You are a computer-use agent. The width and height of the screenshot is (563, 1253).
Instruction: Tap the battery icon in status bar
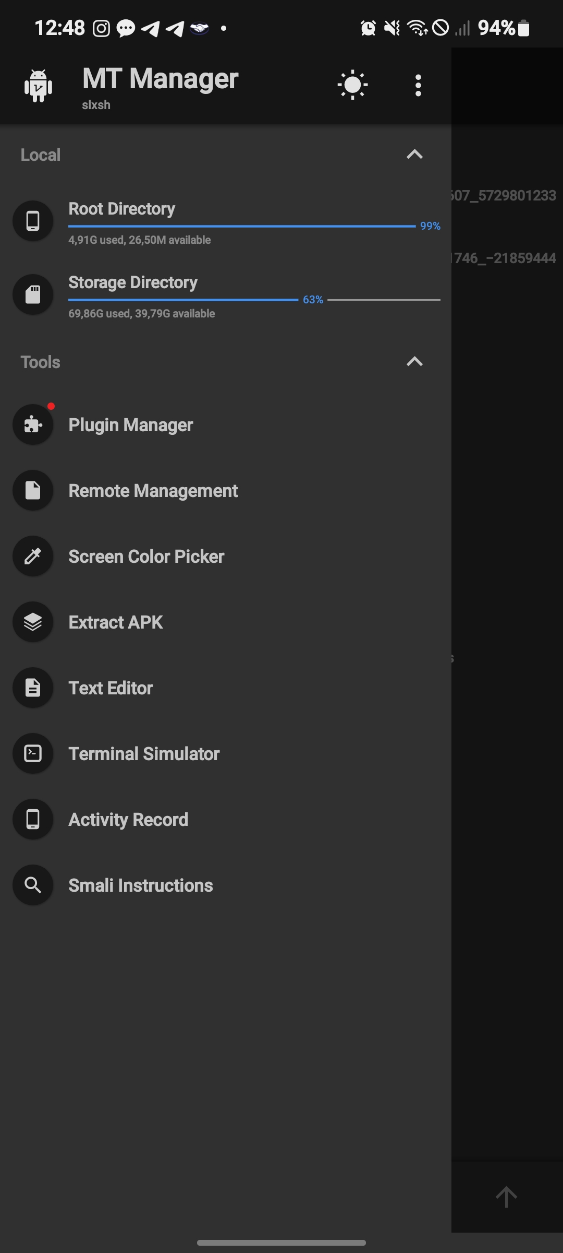pos(524,28)
